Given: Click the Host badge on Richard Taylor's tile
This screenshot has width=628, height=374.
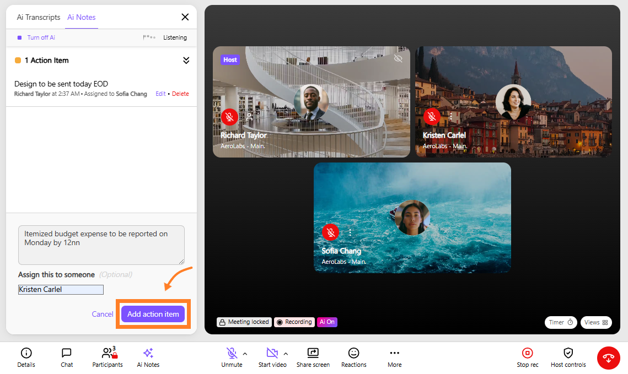Looking at the screenshot, I should coord(230,59).
